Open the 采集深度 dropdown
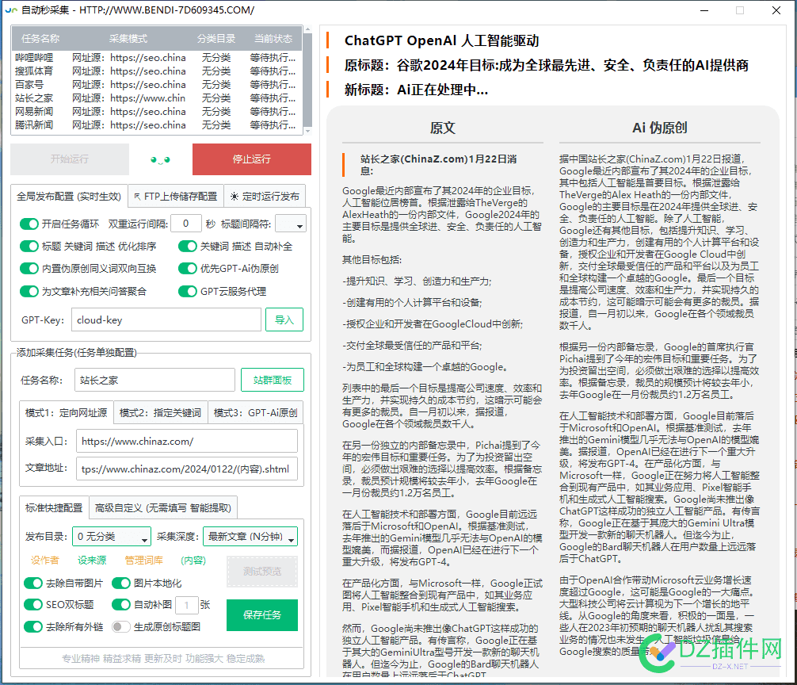The image size is (797, 685). pos(250,537)
